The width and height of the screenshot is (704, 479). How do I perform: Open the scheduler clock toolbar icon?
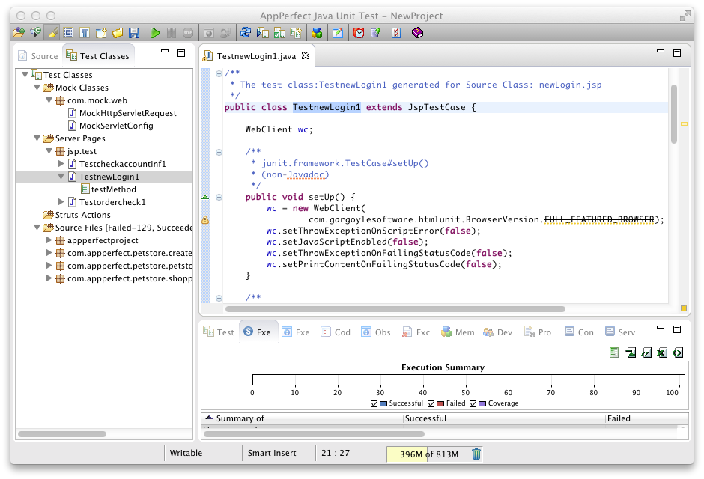point(358,32)
